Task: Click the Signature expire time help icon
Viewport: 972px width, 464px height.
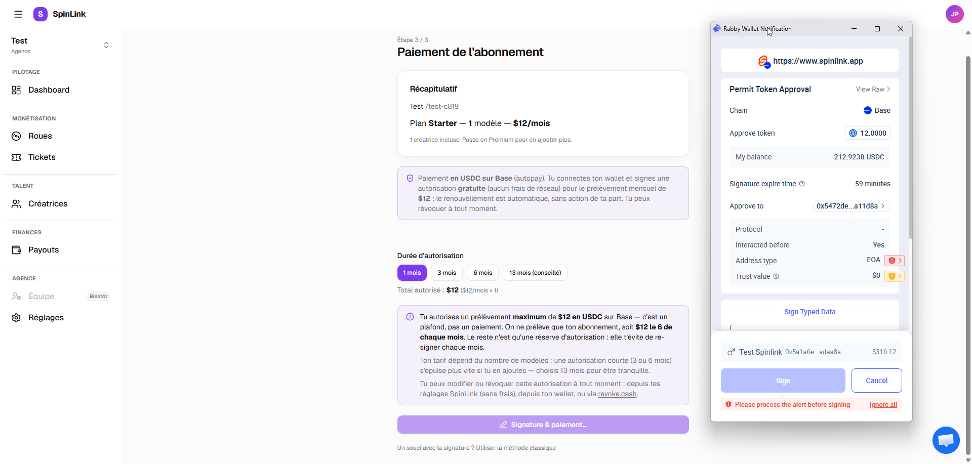Action: coord(802,184)
